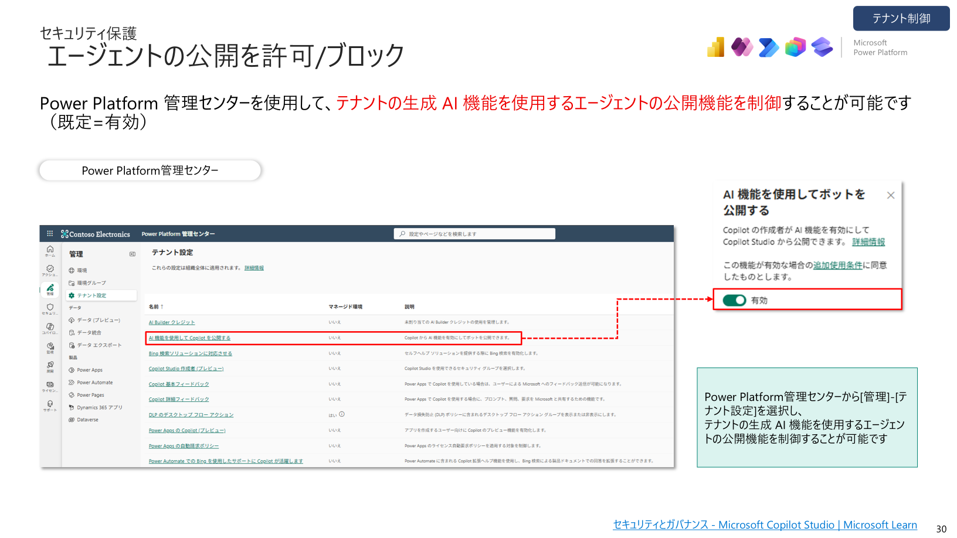Click Power Platform 管理センター header title
957x538 pixels.
(178, 234)
